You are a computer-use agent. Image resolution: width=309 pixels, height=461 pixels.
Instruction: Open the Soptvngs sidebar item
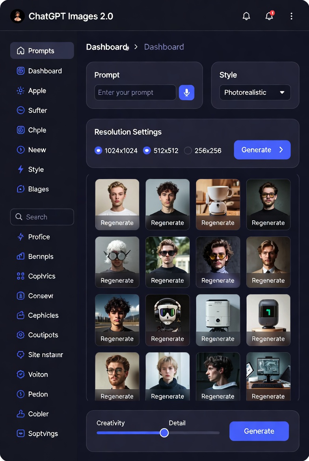[x=42, y=433]
